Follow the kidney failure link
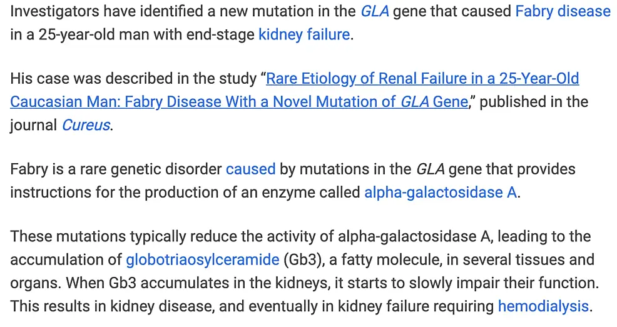Screen dimensions: 617x327 click(x=304, y=34)
